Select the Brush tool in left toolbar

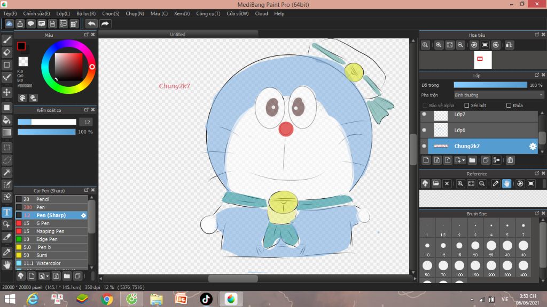pos(6,40)
